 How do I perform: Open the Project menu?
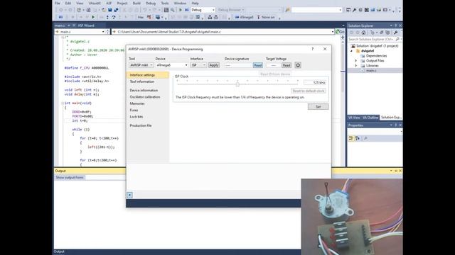click(x=122, y=3)
